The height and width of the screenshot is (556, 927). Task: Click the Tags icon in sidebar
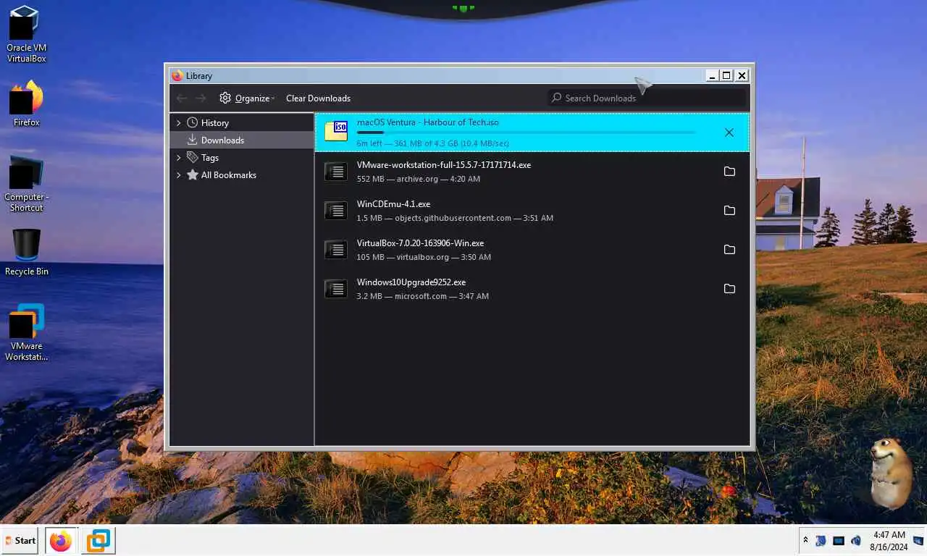click(x=192, y=157)
